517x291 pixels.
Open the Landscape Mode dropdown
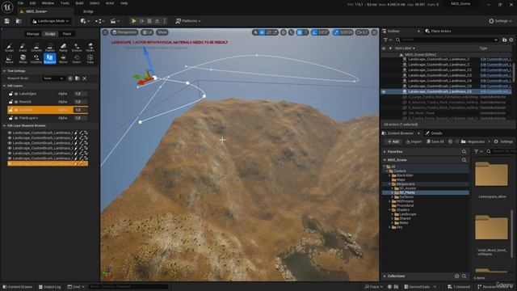tap(52, 21)
